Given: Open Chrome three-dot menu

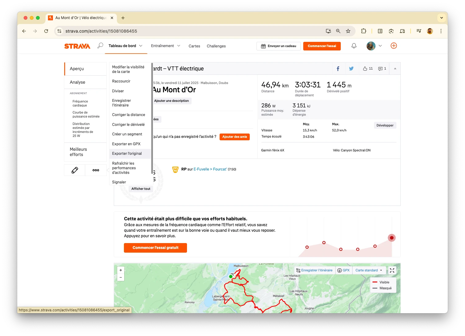Looking at the screenshot, I should pos(441,31).
